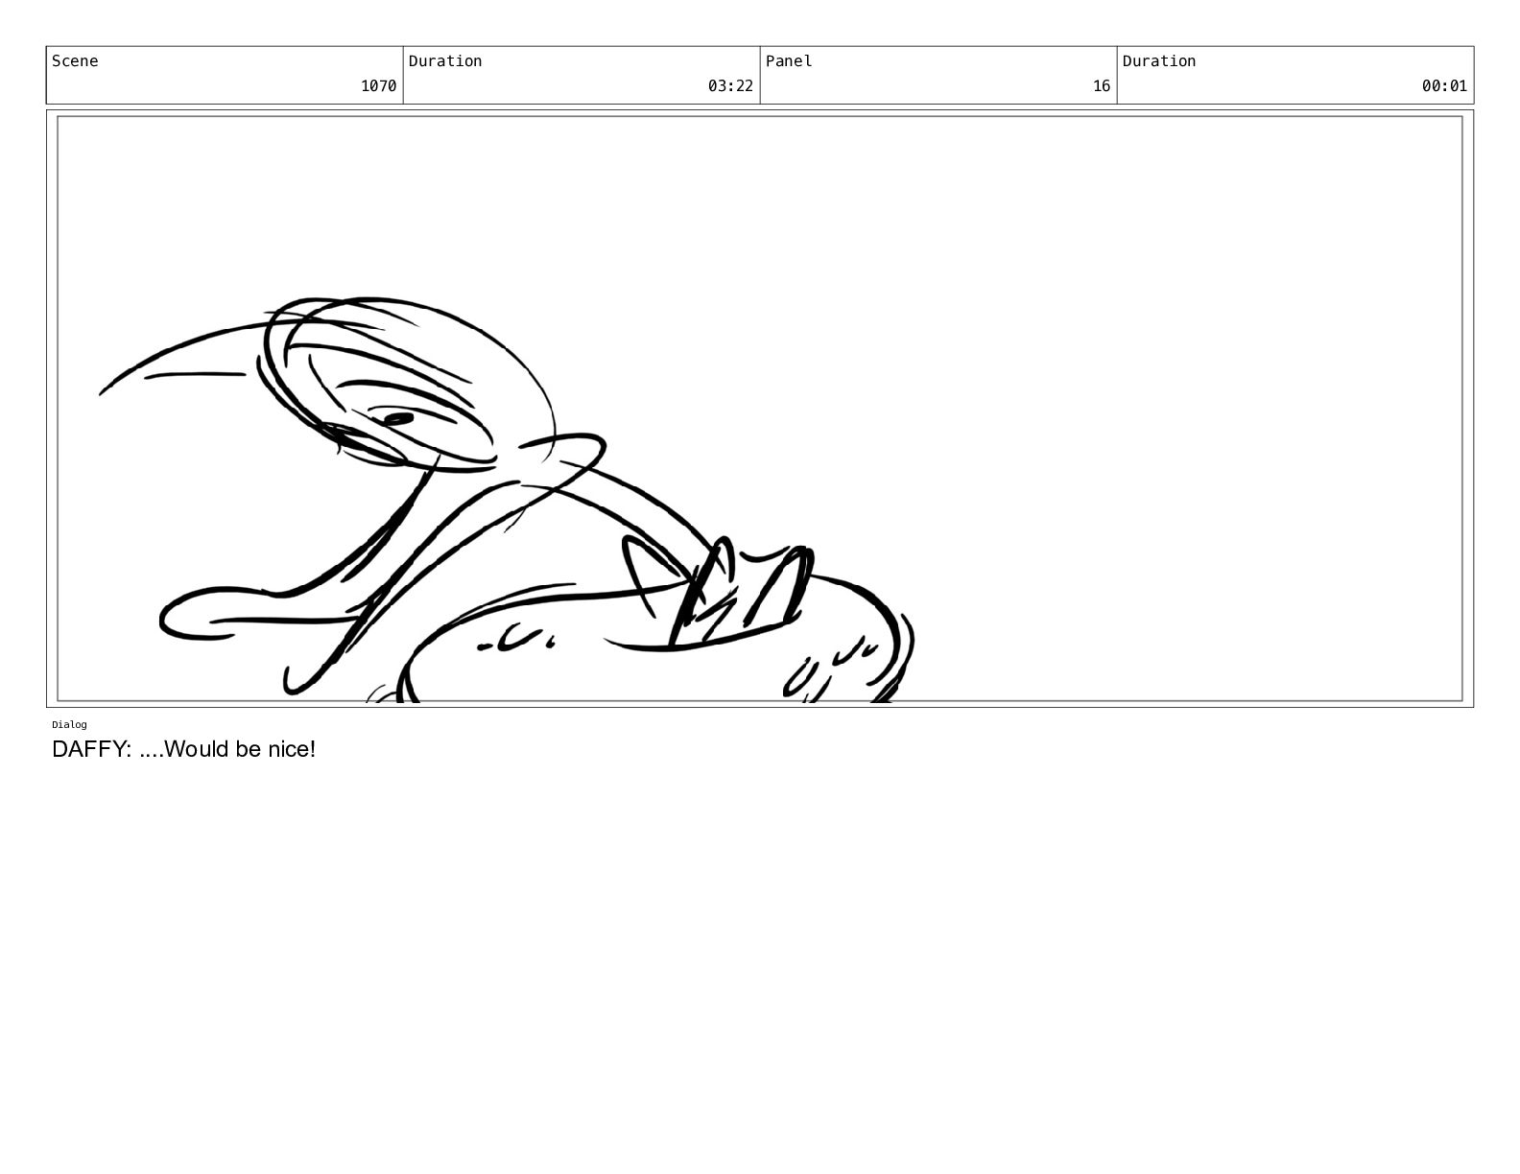Screen dimensions: 1520x1174
Task: Click the storyboard sketch of Daffy
Action: point(507,500)
